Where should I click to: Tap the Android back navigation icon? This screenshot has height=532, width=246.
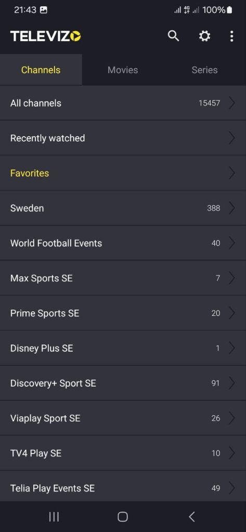point(191,517)
